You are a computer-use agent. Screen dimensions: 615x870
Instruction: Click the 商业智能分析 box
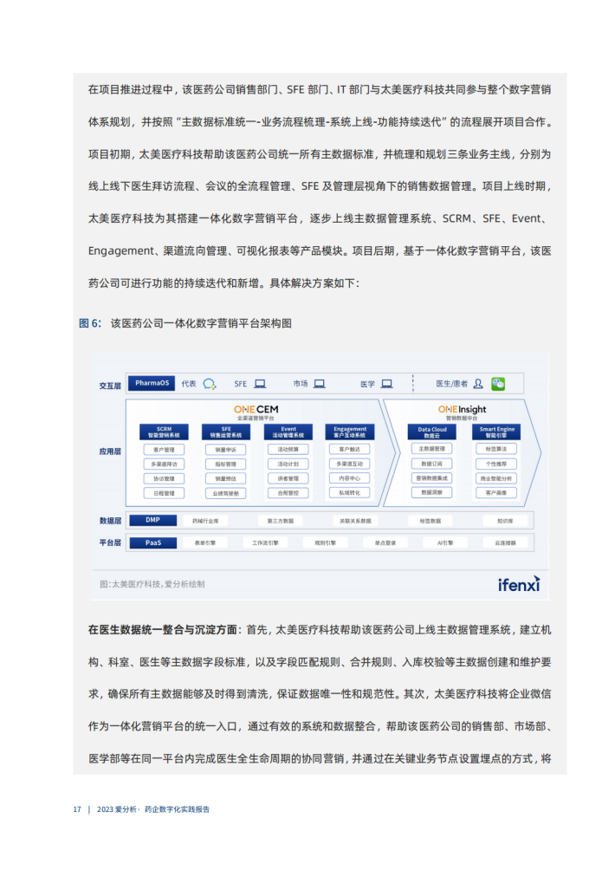(497, 477)
